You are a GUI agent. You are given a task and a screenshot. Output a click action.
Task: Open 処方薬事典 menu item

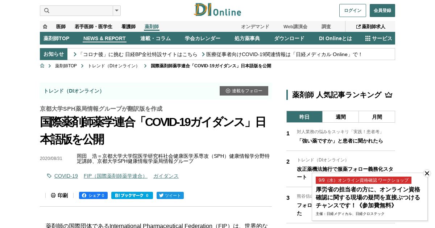click(247, 38)
